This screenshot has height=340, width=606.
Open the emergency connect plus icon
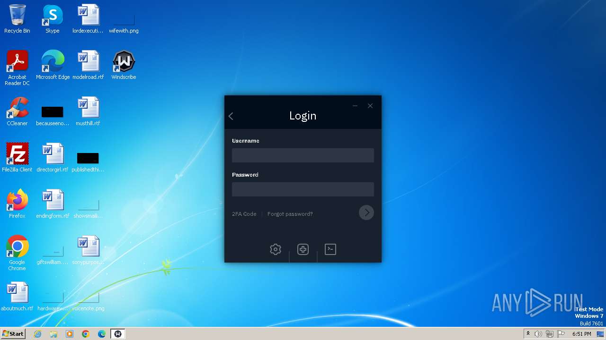pyautogui.click(x=303, y=249)
